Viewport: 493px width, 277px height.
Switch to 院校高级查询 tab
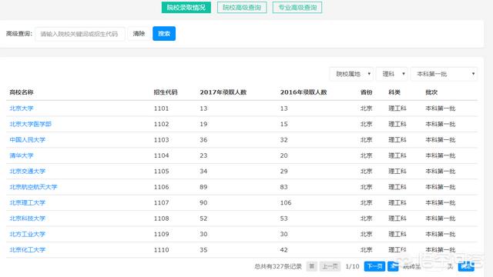click(x=242, y=8)
